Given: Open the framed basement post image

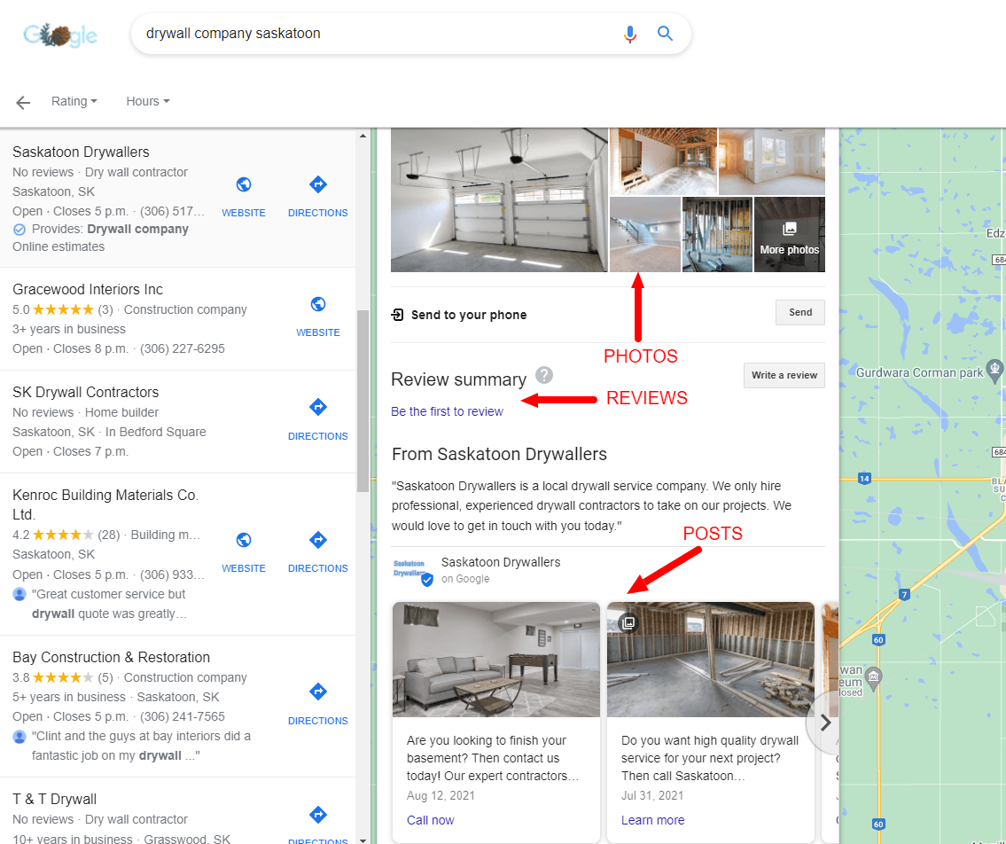Looking at the screenshot, I should pos(710,660).
